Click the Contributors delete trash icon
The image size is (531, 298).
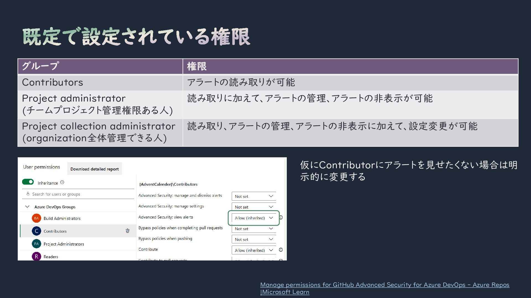click(127, 231)
